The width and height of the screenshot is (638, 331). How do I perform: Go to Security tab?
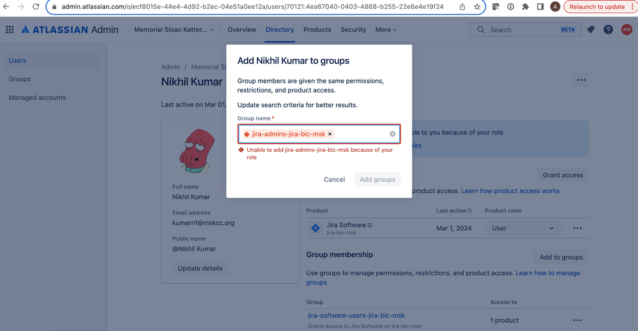353,29
